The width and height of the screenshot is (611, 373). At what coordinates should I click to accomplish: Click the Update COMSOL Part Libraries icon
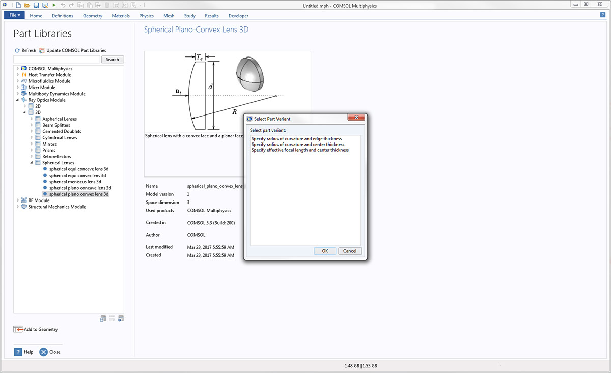42,51
